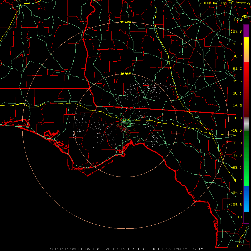Pick the gray near-zero segment of color bar
The height and width of the screenshot is (251, 251).
pos(246,124)
